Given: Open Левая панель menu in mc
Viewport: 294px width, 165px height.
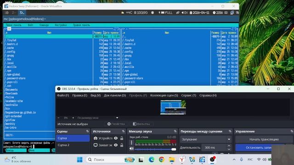Looking at the screenshot, I should point(13,25).
